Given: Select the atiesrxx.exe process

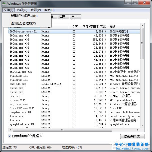Looking at the screenshot, I should [74, 80].
